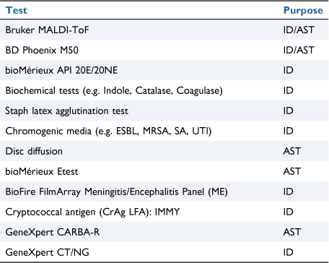Click AST purpose of GeneXpert CARBA-R
The height and width of the screenshot is (263, 329).
click(x=292, y=232)
